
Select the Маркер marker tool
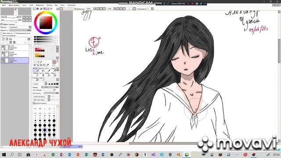pos(36,74)
